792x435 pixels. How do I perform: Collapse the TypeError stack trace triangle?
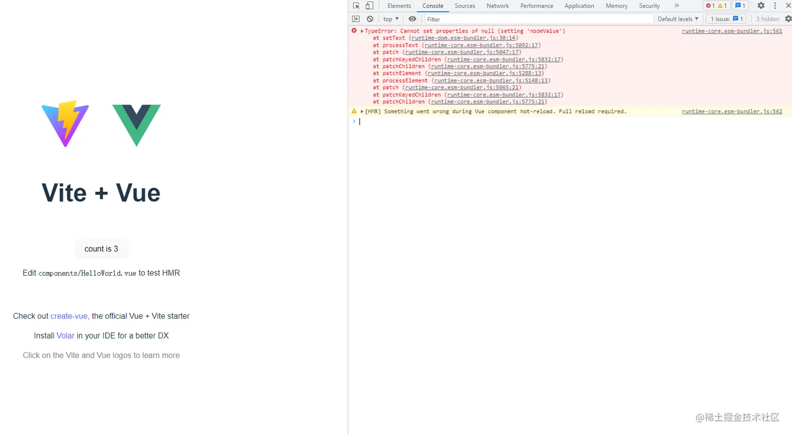(362, 31)
